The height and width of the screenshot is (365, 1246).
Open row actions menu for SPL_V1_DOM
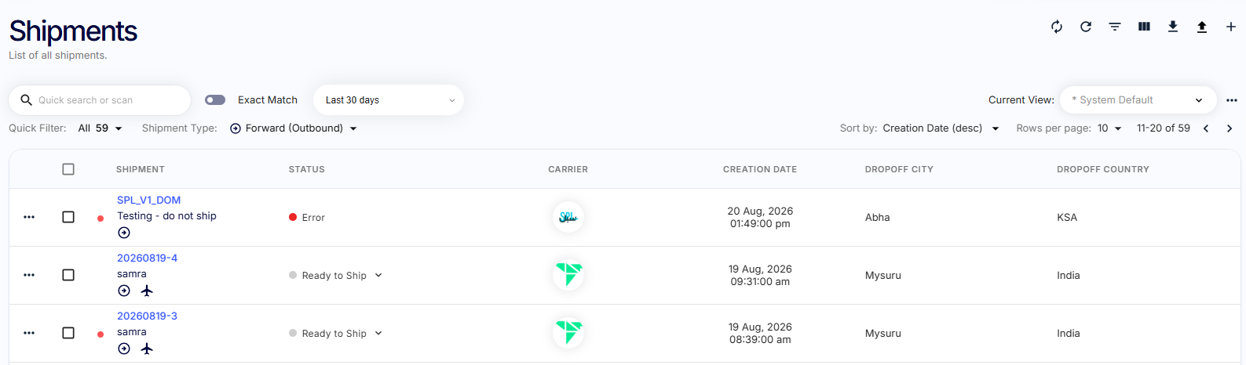coord(29,217)
